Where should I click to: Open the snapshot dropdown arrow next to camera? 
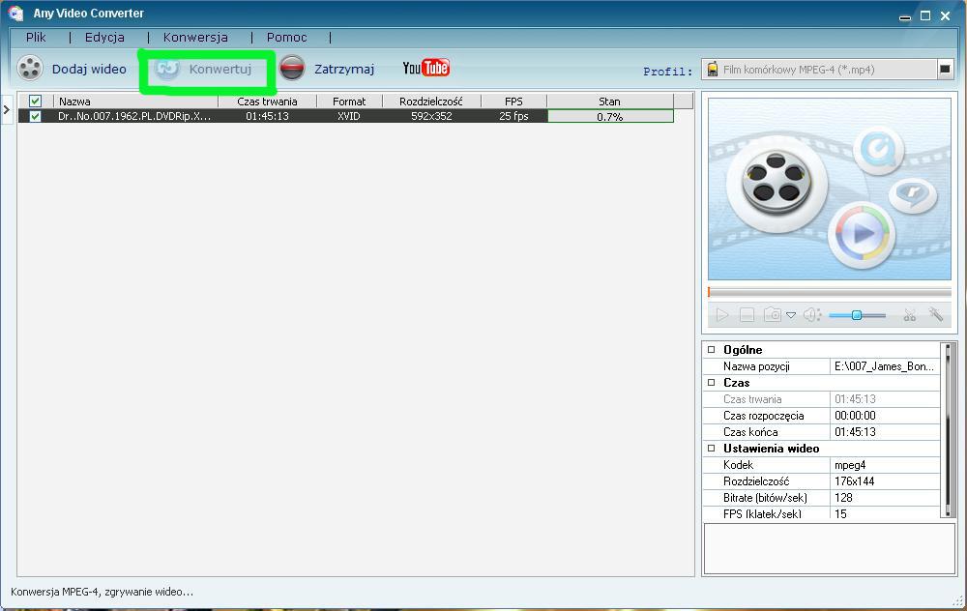tap(791, 315)
